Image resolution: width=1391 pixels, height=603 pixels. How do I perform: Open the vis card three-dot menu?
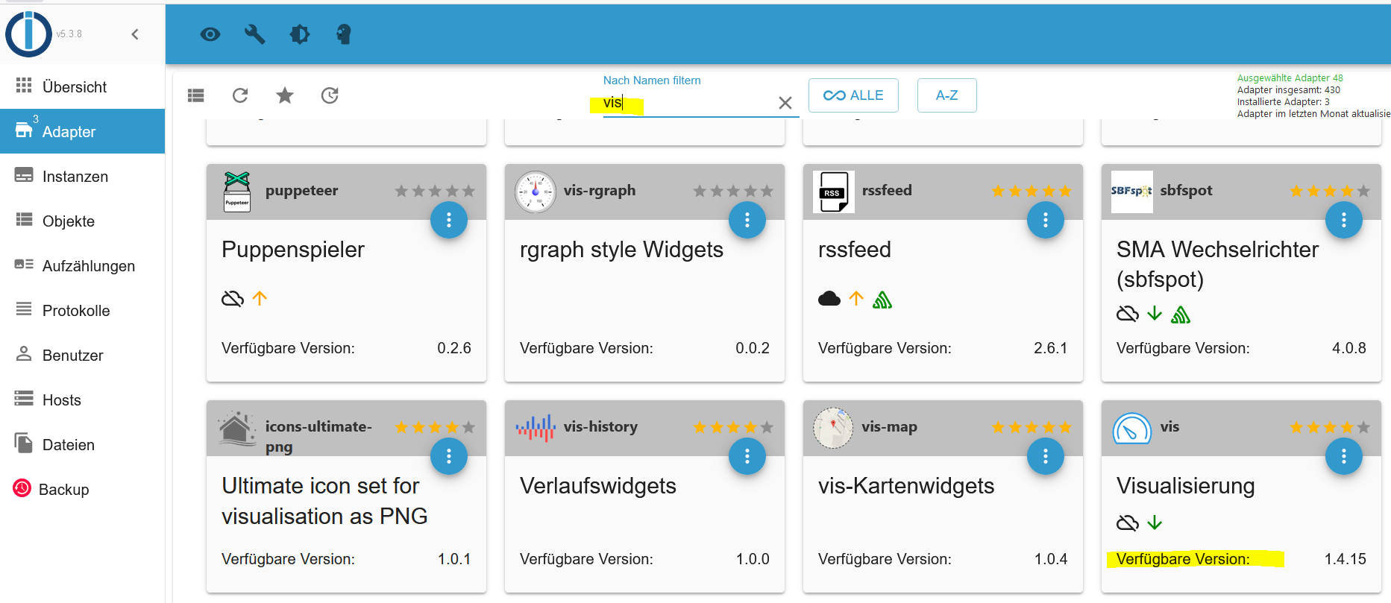tap(1344, 456)
